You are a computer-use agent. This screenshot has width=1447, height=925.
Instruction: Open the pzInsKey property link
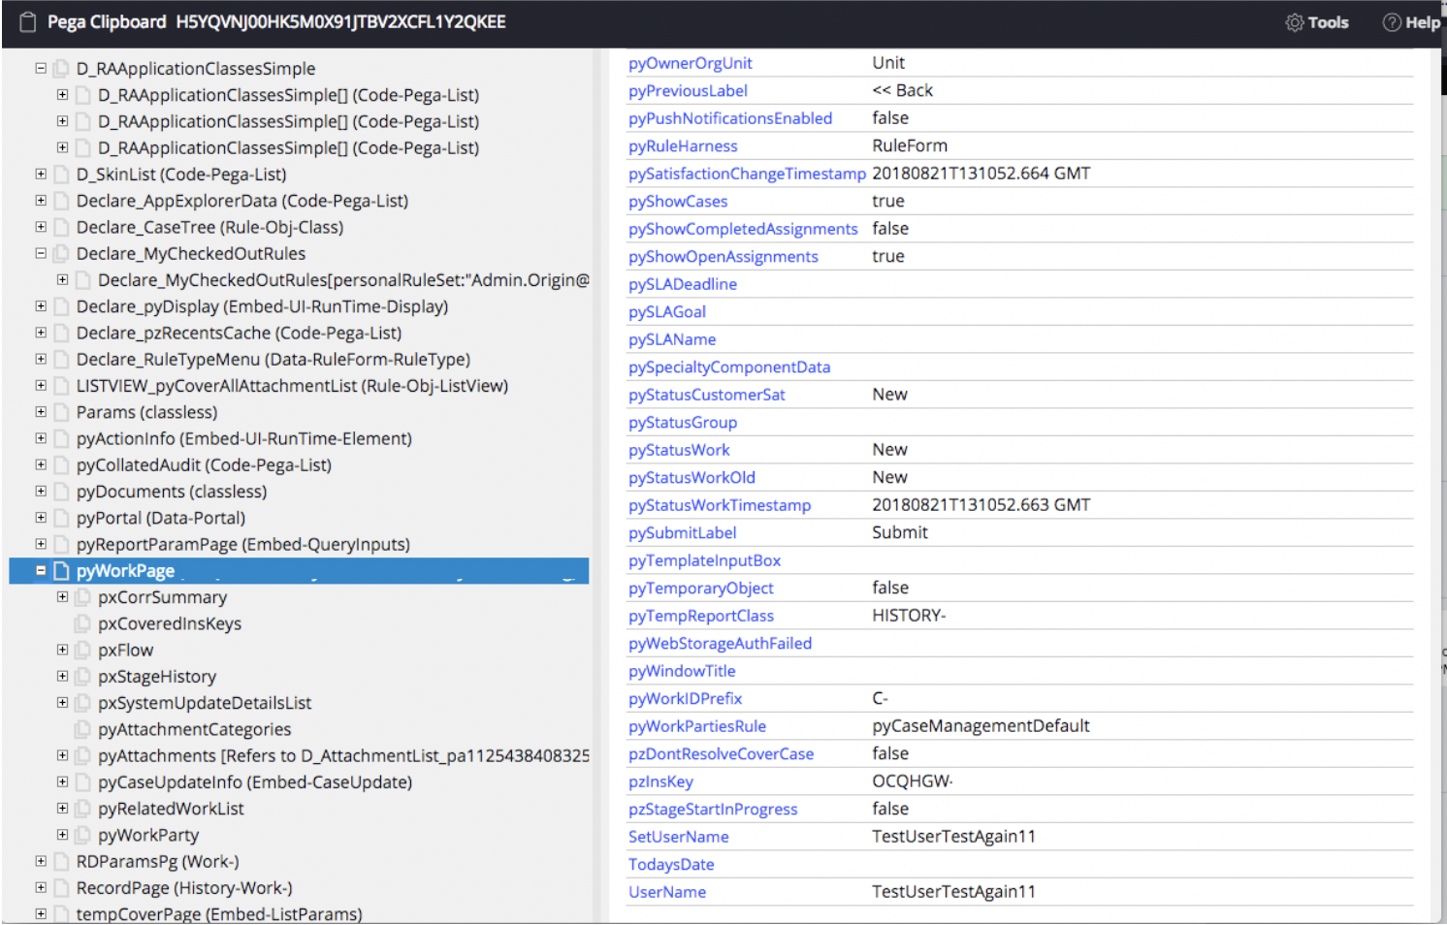pyautogui.click(x=661, y=781)
